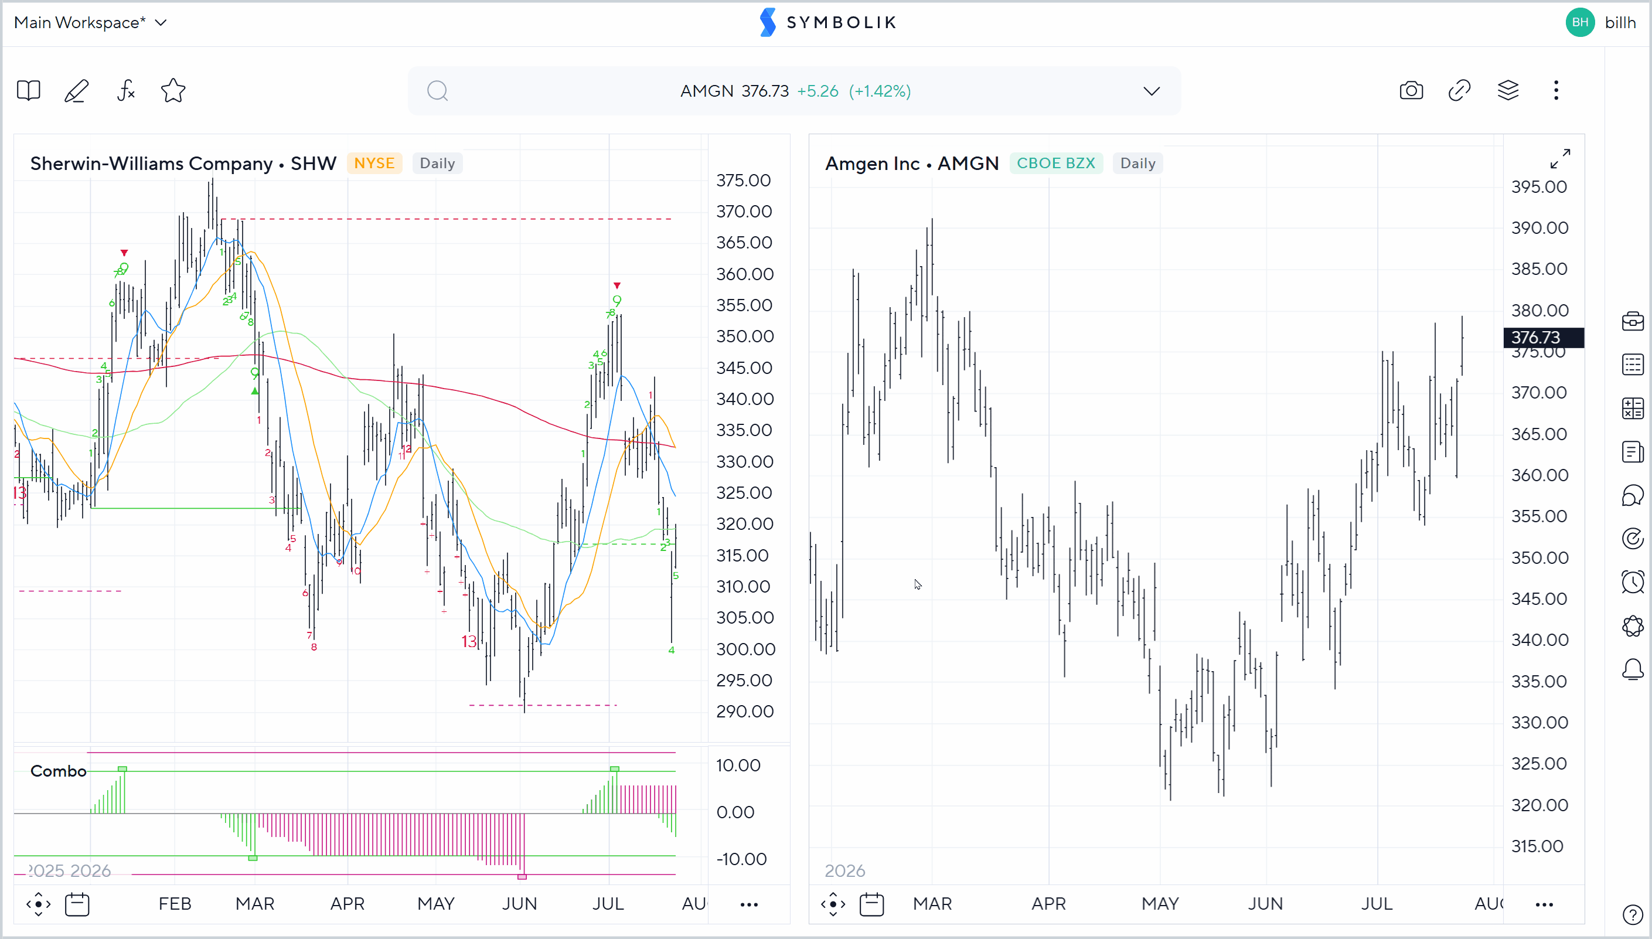Take a chart snapshot with camera icon
The image size is (1652, 939).
1411,91
